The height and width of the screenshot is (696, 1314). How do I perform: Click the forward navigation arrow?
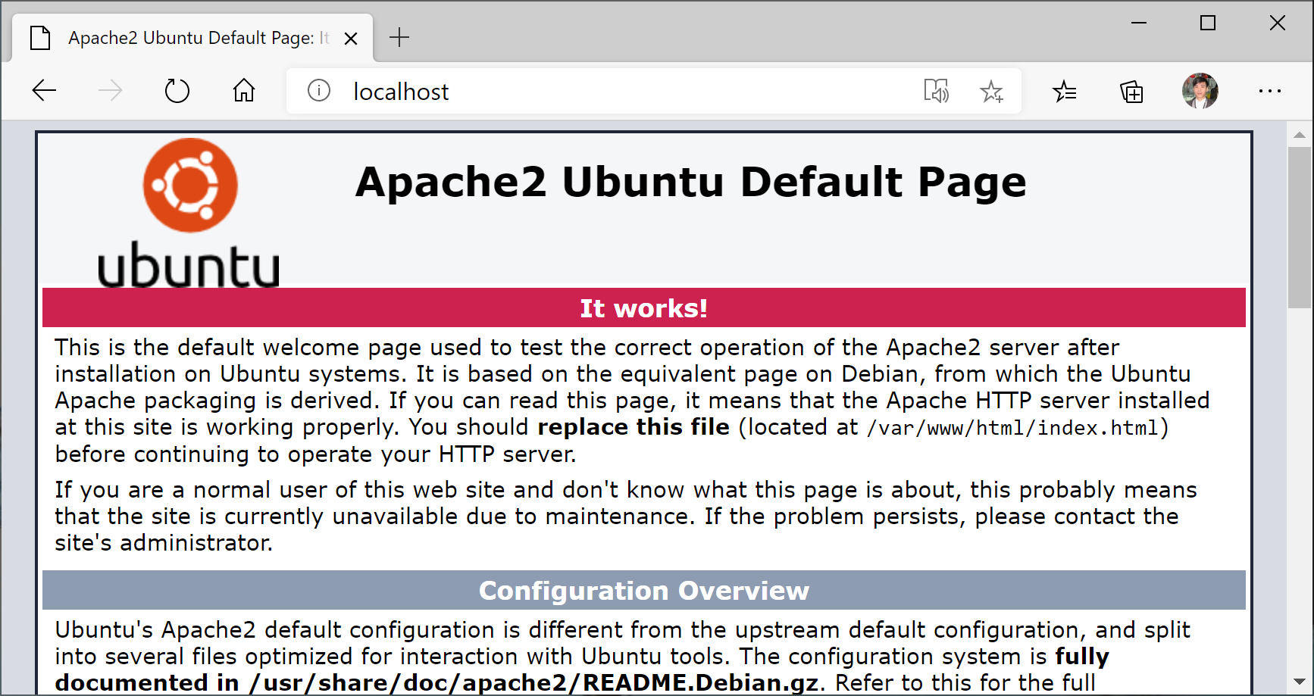[111, 91]
